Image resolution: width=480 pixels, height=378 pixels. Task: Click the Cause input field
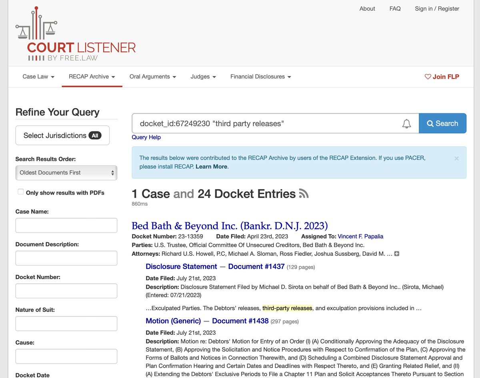point(66,356)
